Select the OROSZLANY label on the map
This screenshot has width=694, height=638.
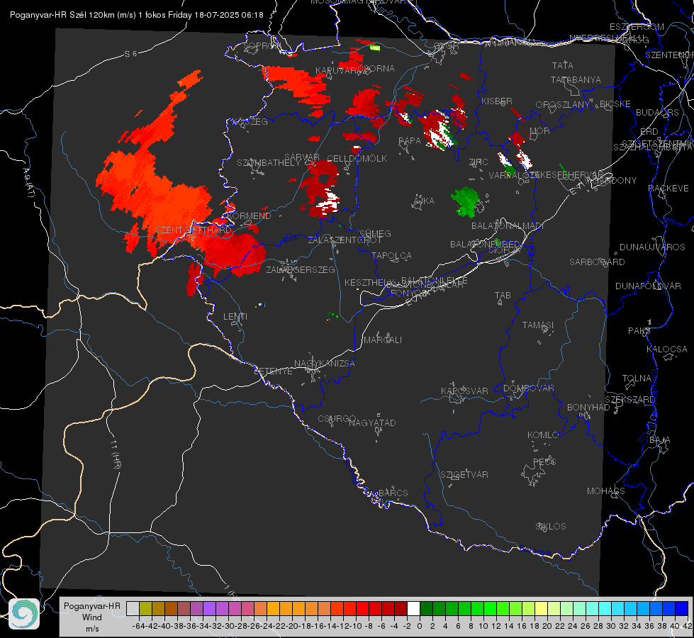pos(563,105)
